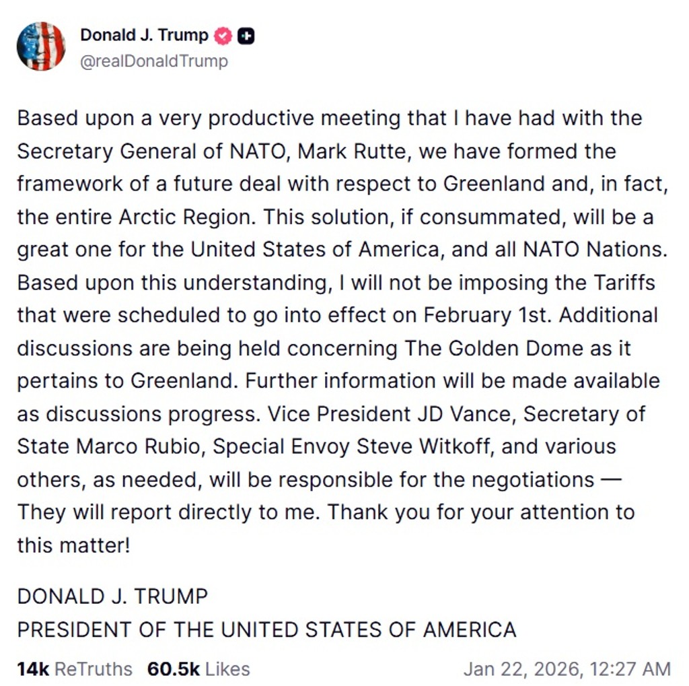The width and height of the screenshot is (689, 686).
Task: Select the "Donald J. Trump" display name
Action: click(x=143, y=35)
